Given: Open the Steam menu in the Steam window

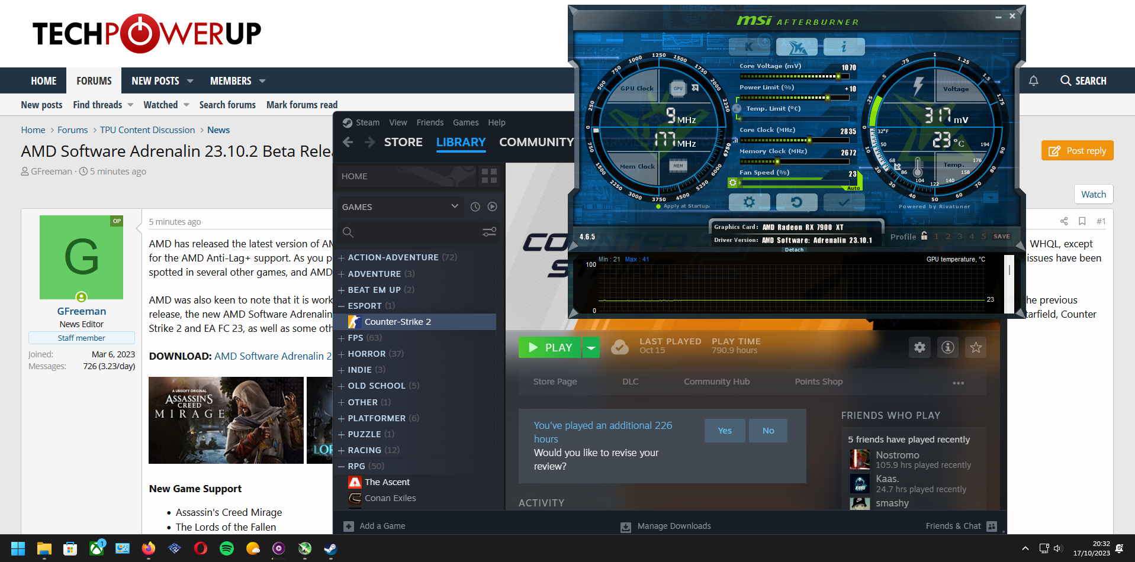Looking at the screenshot, I should point(362,122).
